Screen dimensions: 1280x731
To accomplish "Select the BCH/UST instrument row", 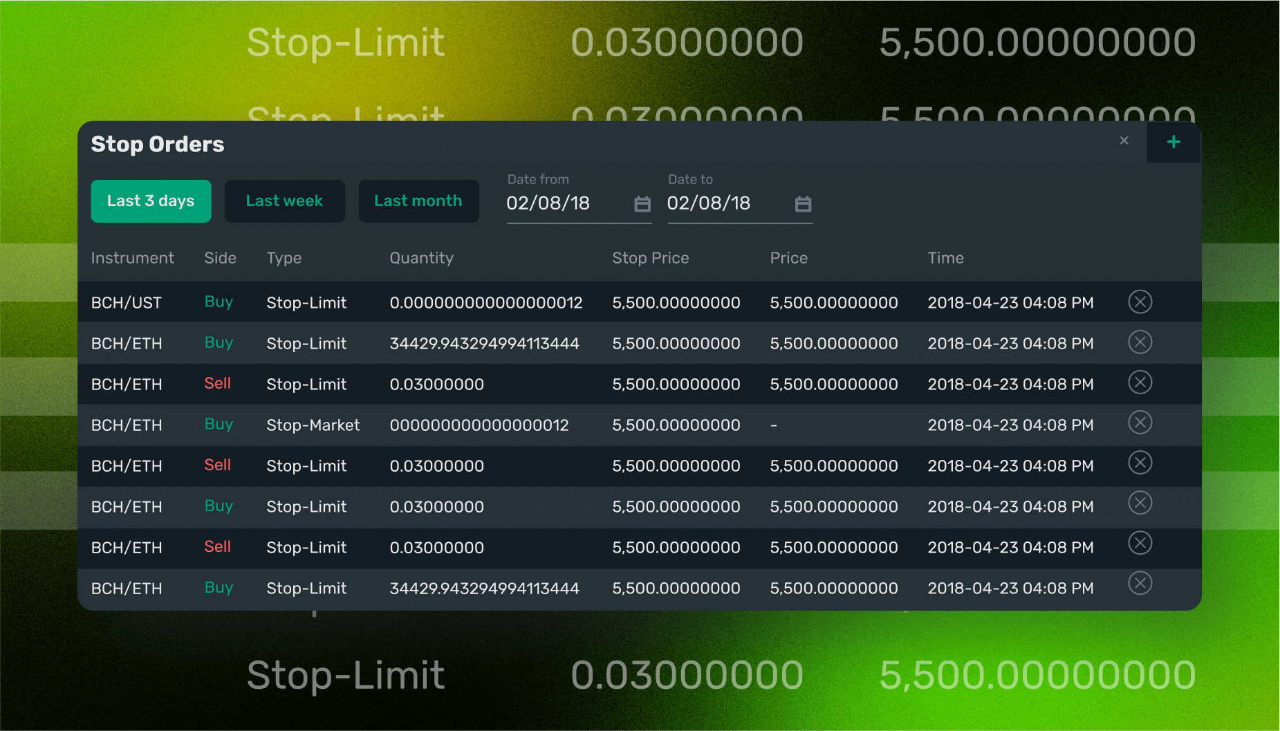I will [x=127, y=303].
